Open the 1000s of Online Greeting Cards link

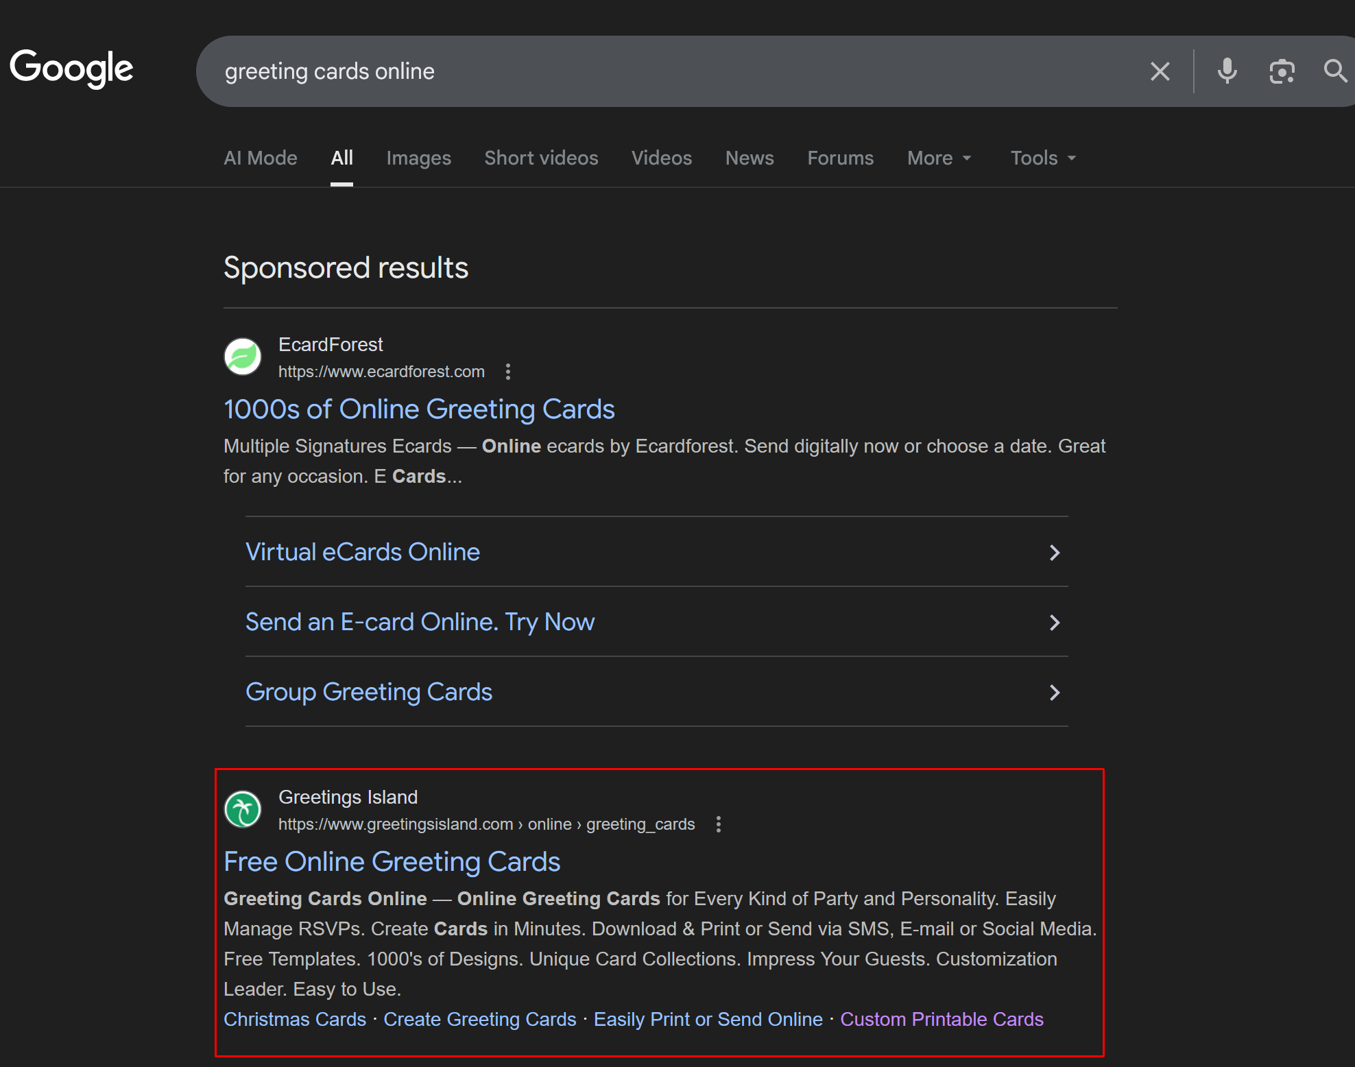tap(419, 409)
